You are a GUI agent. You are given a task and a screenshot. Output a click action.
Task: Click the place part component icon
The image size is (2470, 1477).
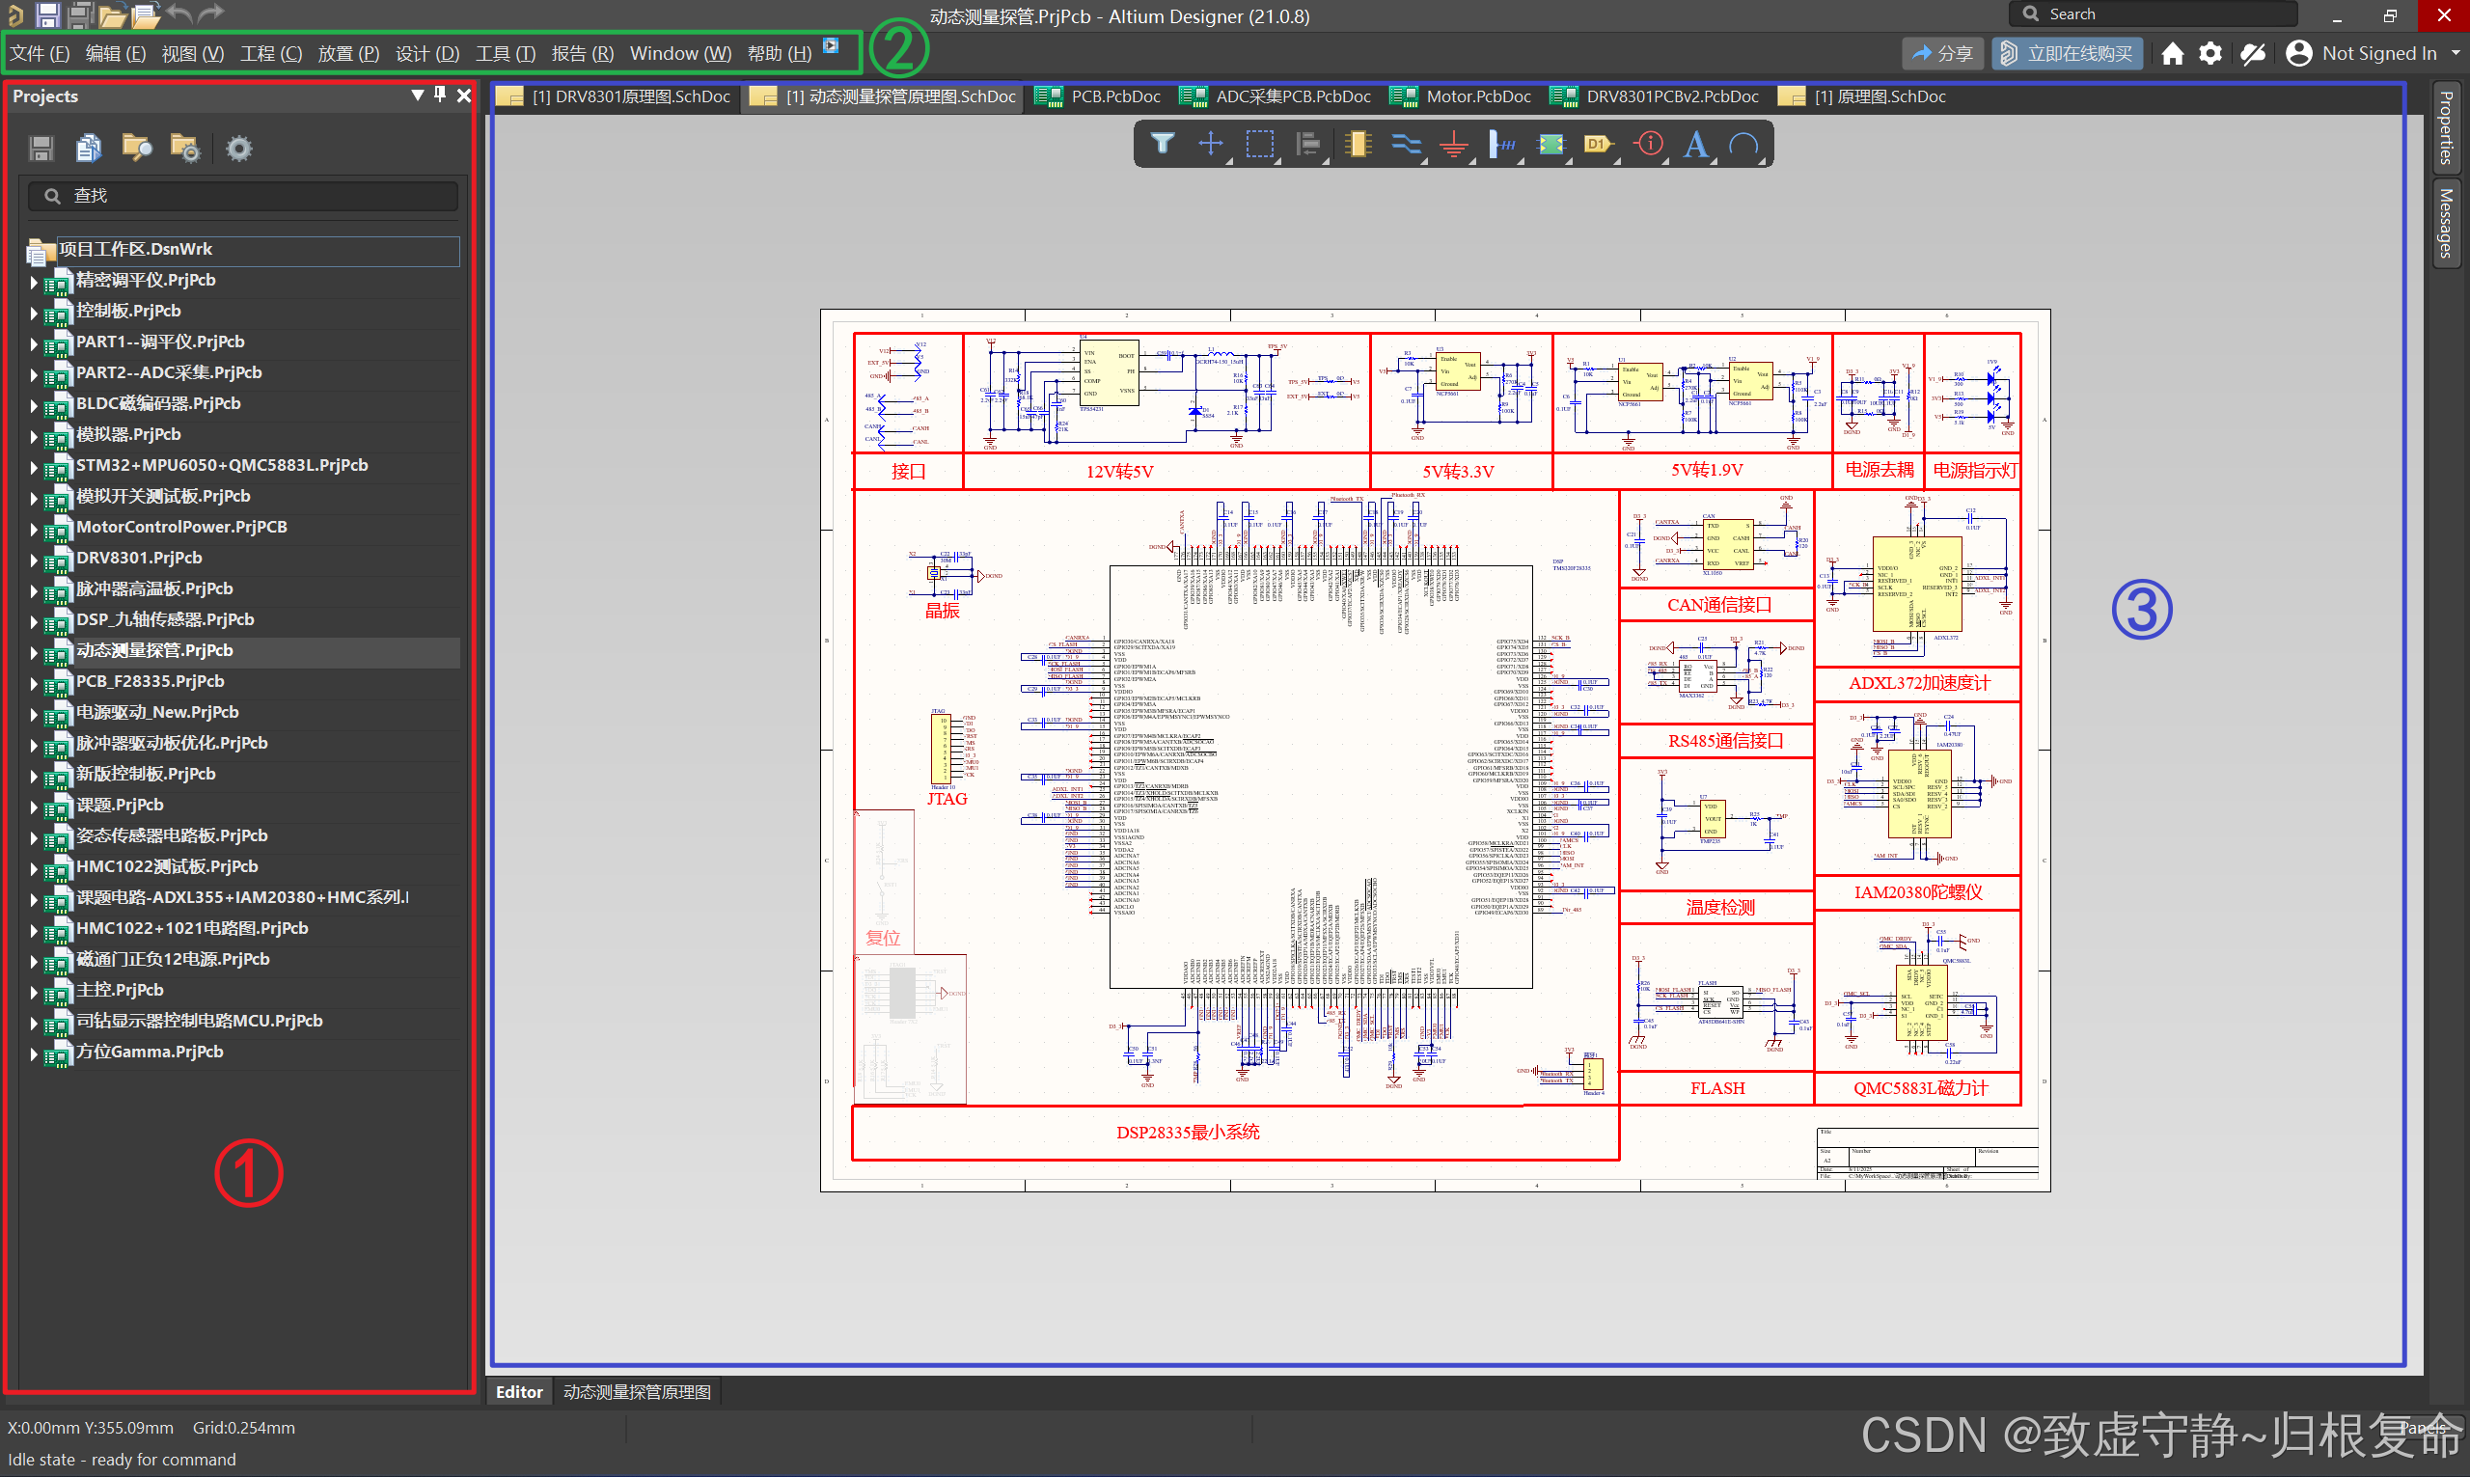(1358, 145)
